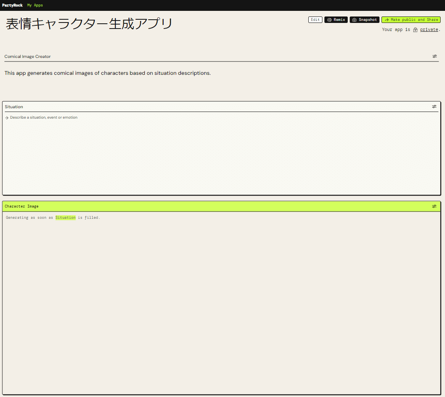Click the PartyRock logo
445x397 pixels.
click(x=12, y=5)
